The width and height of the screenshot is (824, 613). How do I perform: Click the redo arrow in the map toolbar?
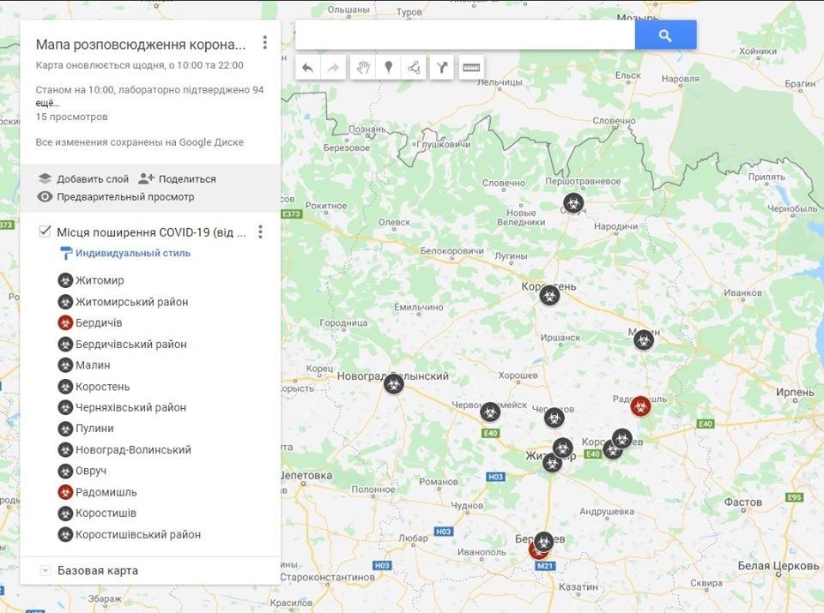tap(333, 68)
